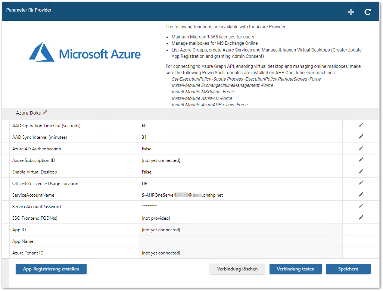Click Install-Module AzureADPreview -Force text
This screenshot has height=291, width=383.
(209, 105)
